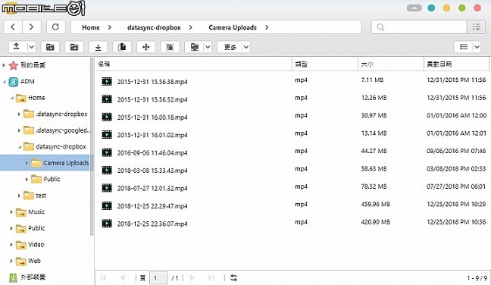Select file 2016-09-06 11.46.04.mp4
Image resolution: width=491 pixels, height=285 pixels.
(152, 153)
